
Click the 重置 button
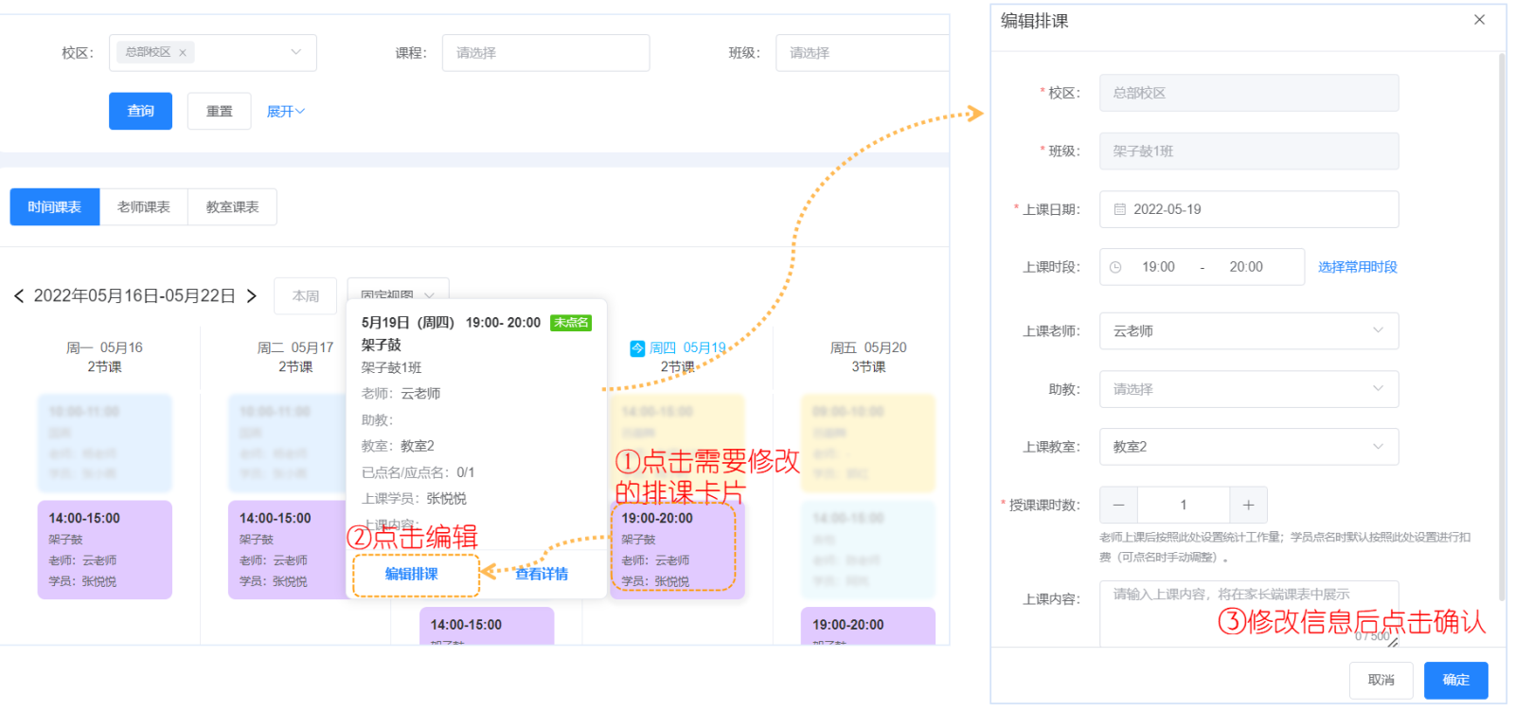click(219, 111)
